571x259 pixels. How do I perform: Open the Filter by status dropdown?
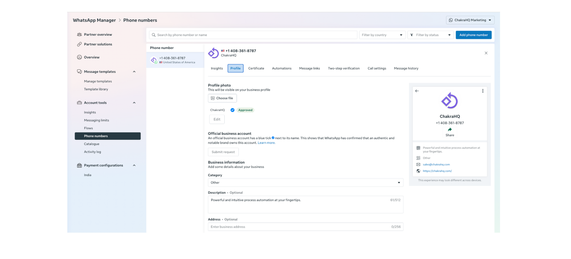click(x=430, y=35)
